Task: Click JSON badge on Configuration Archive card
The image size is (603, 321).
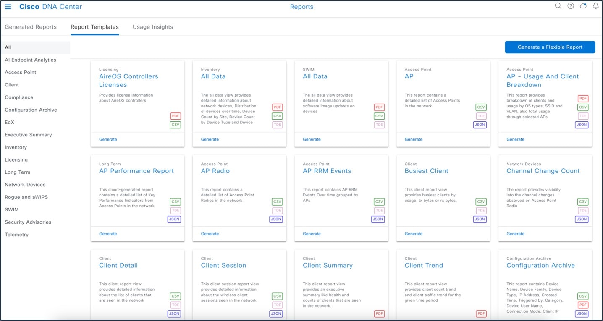Action: coord(582,313)
